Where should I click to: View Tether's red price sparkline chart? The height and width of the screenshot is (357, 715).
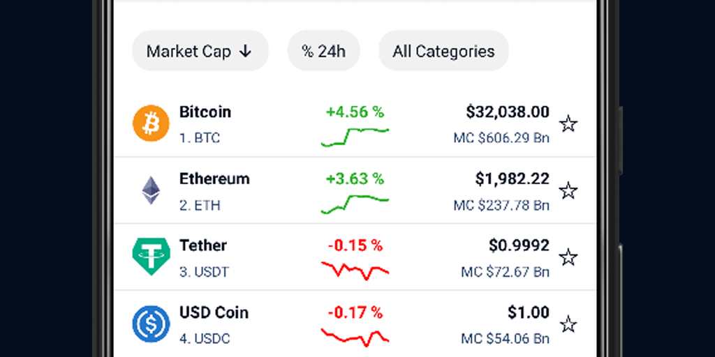coord(355,270)
